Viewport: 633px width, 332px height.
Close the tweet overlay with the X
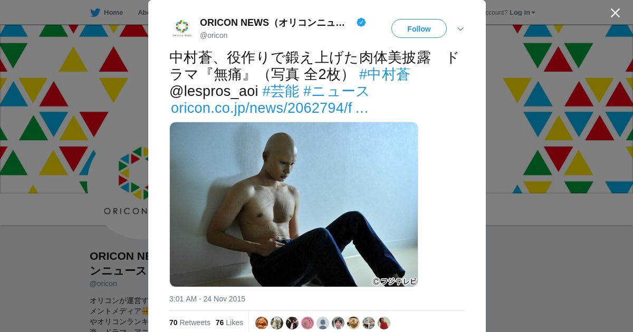coord(615,13)
